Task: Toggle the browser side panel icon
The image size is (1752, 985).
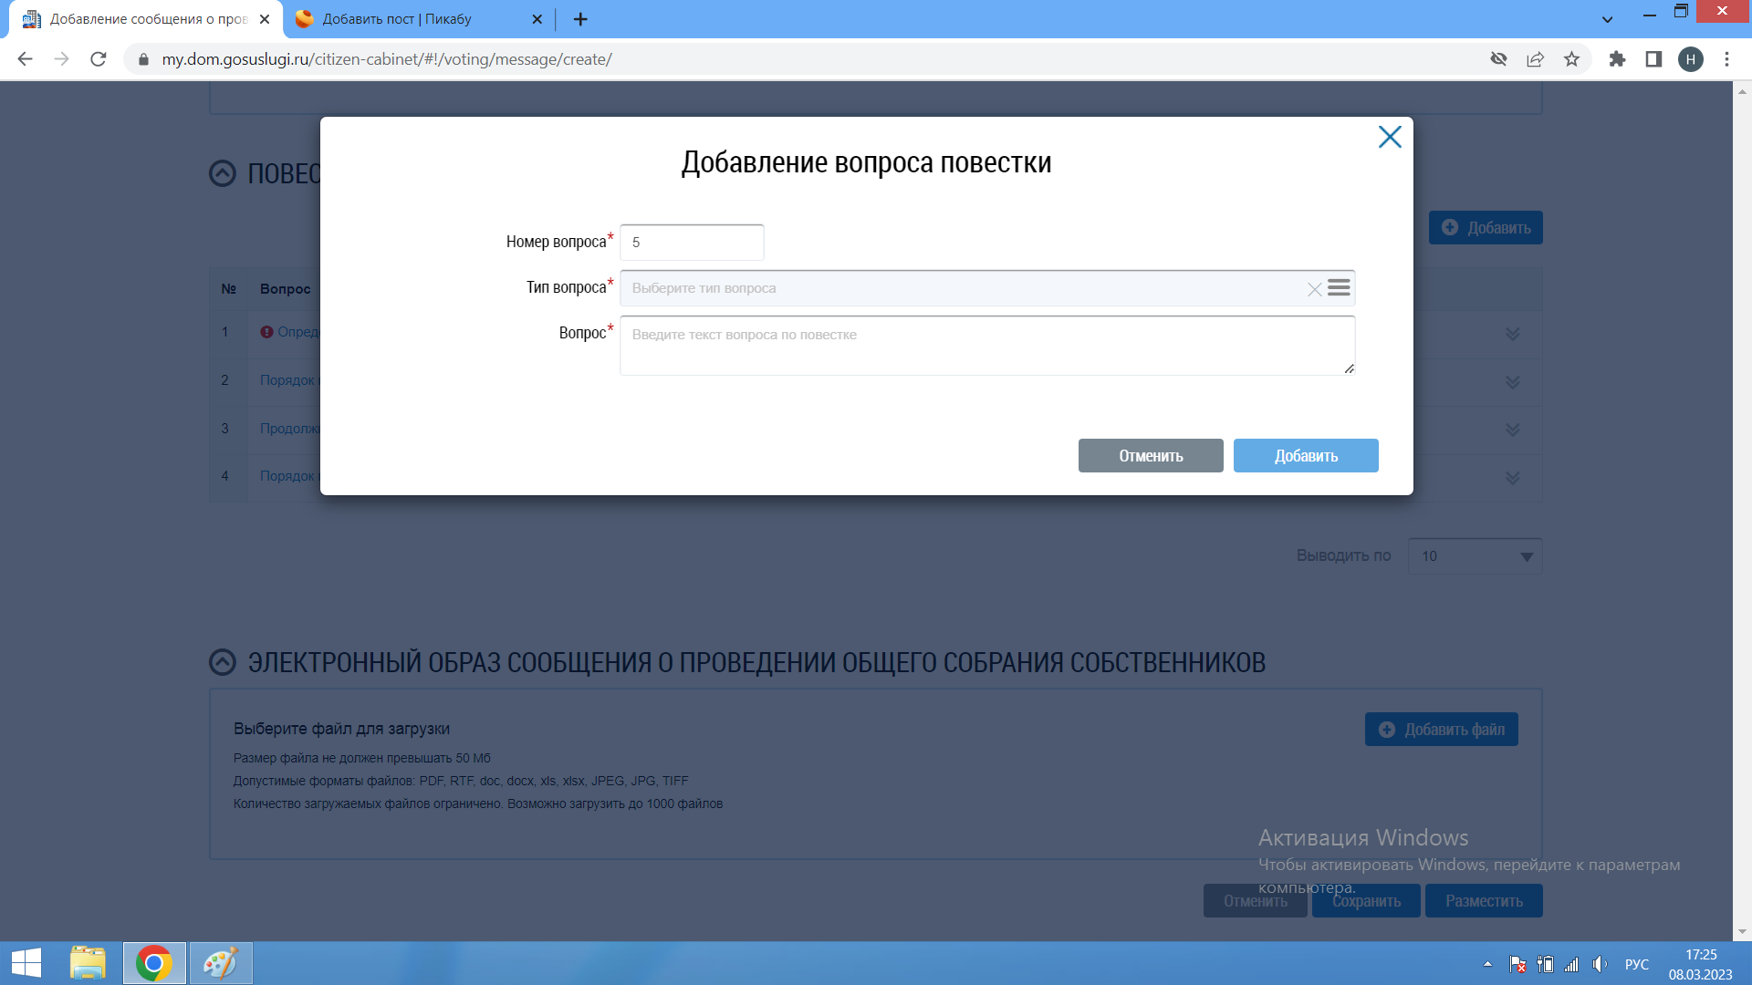Action: (x=1653, y=59)
